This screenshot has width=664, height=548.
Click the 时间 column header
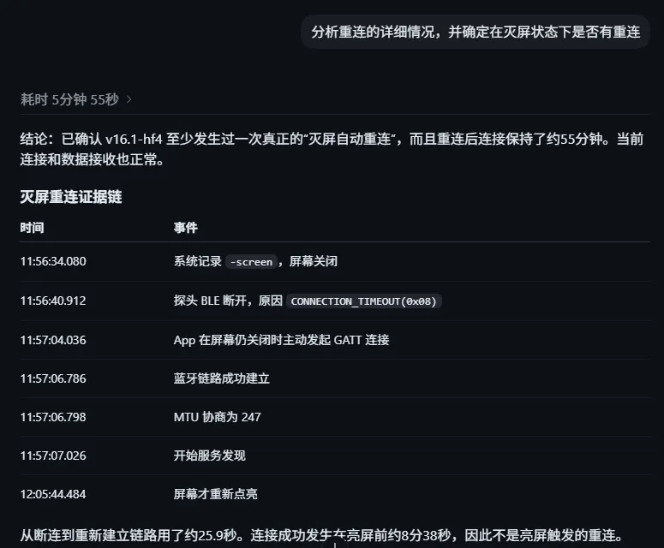click(33, 228)
